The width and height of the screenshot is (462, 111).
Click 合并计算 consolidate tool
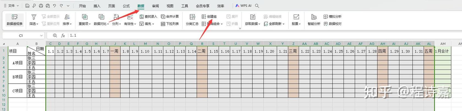(x=170, y=17)
